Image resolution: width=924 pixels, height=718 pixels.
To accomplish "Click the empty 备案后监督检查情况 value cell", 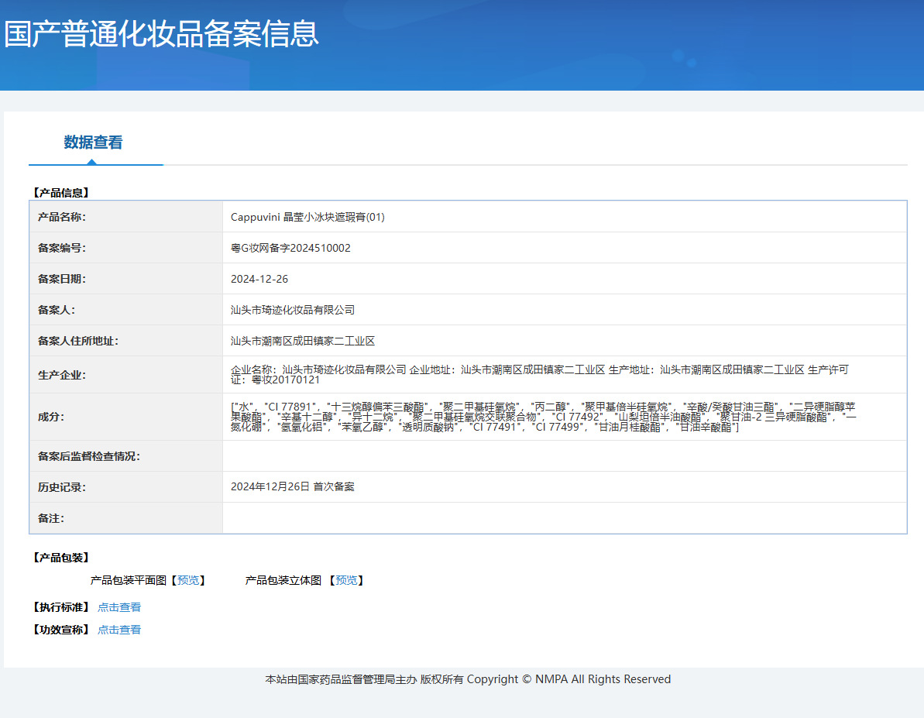I will 564,456.
